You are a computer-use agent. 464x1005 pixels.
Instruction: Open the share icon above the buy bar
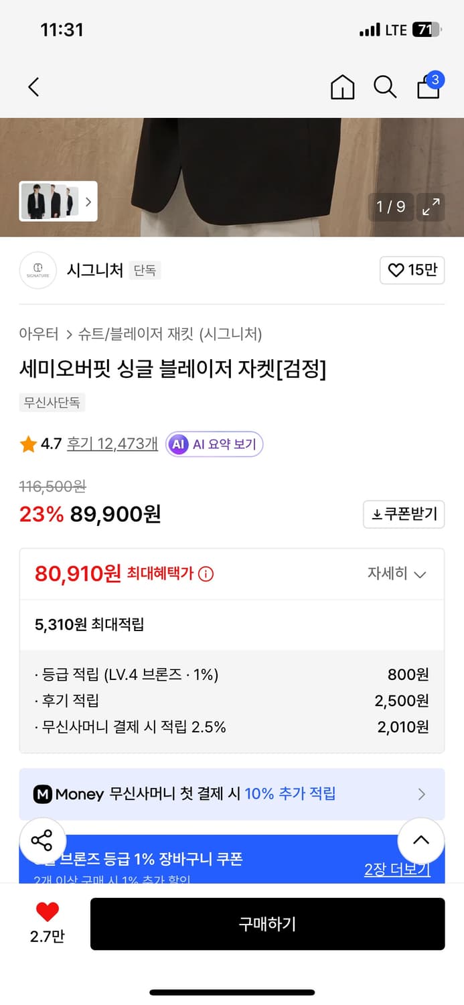(x=42, y=840)
